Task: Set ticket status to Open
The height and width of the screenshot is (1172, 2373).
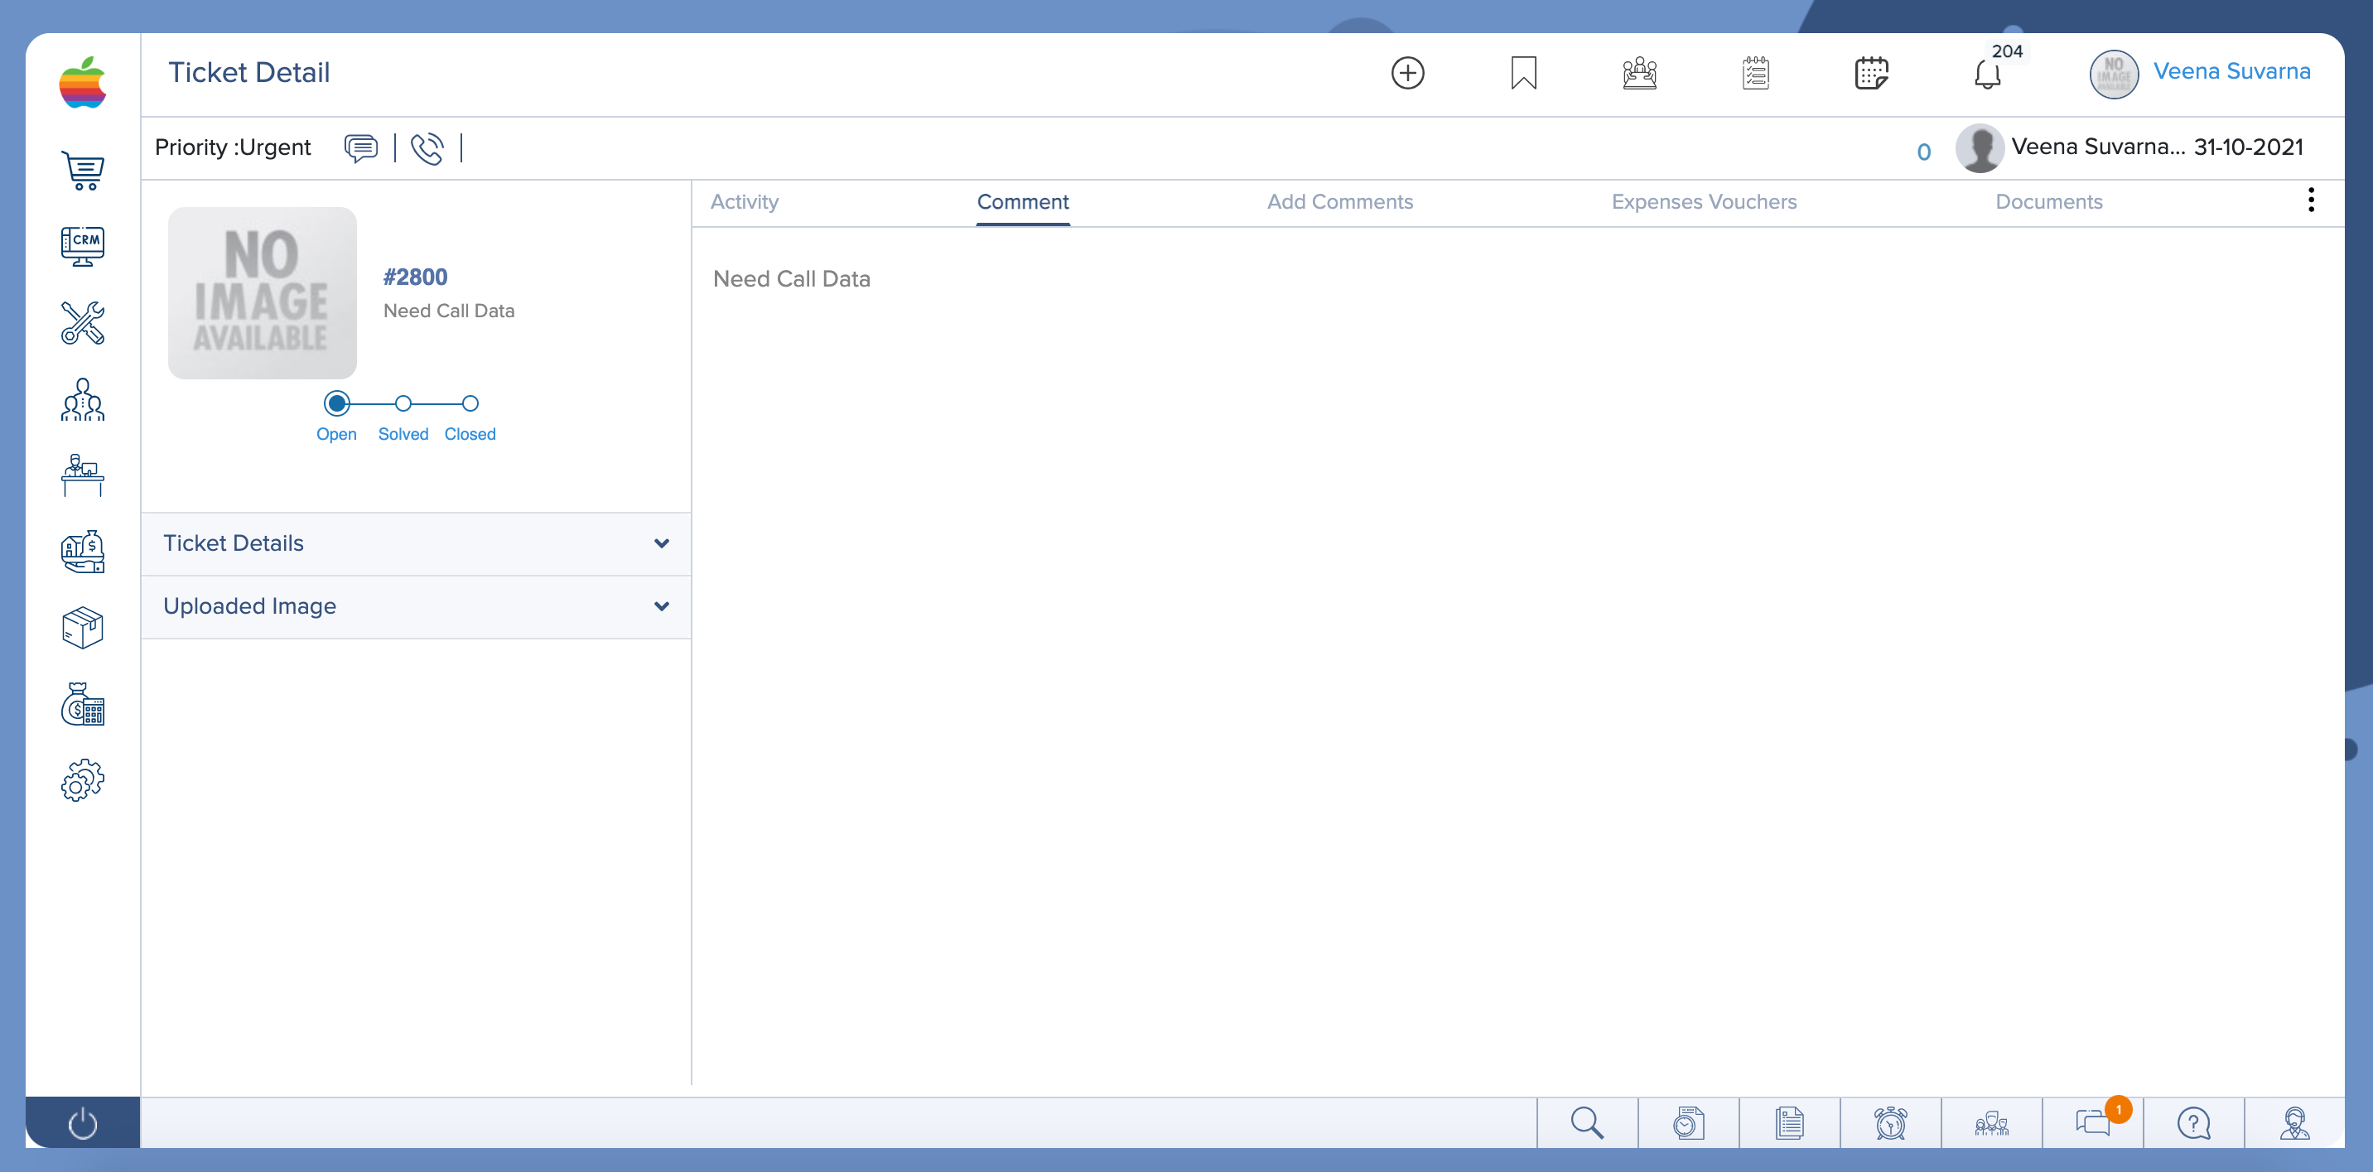Action: click(x=337, y=403)
